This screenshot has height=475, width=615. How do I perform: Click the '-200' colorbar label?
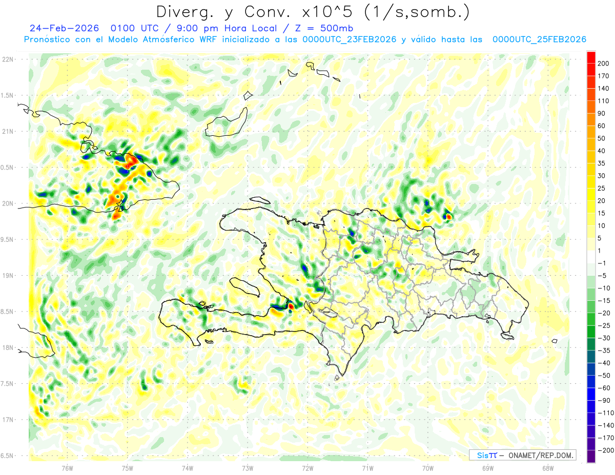point(605,450)
